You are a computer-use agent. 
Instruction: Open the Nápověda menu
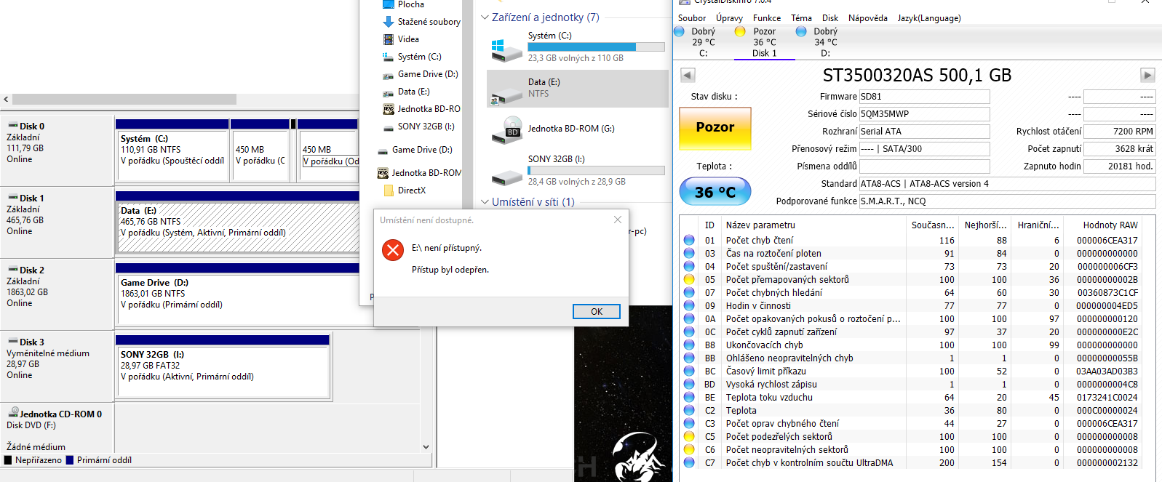(x=868, y=18)
